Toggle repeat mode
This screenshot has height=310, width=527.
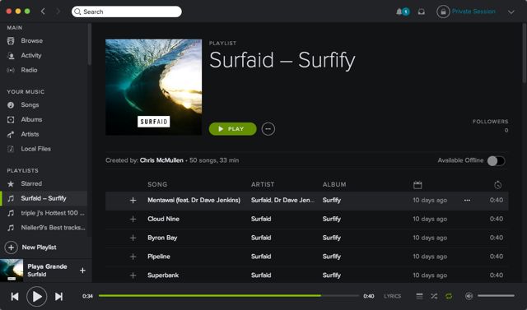[449, 296]
